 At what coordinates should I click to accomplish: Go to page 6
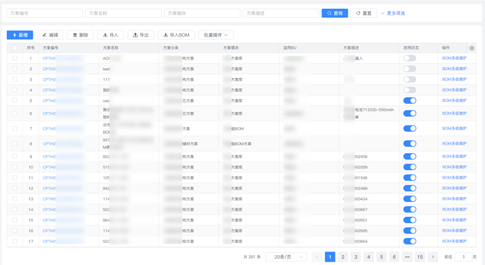point(394,257)
